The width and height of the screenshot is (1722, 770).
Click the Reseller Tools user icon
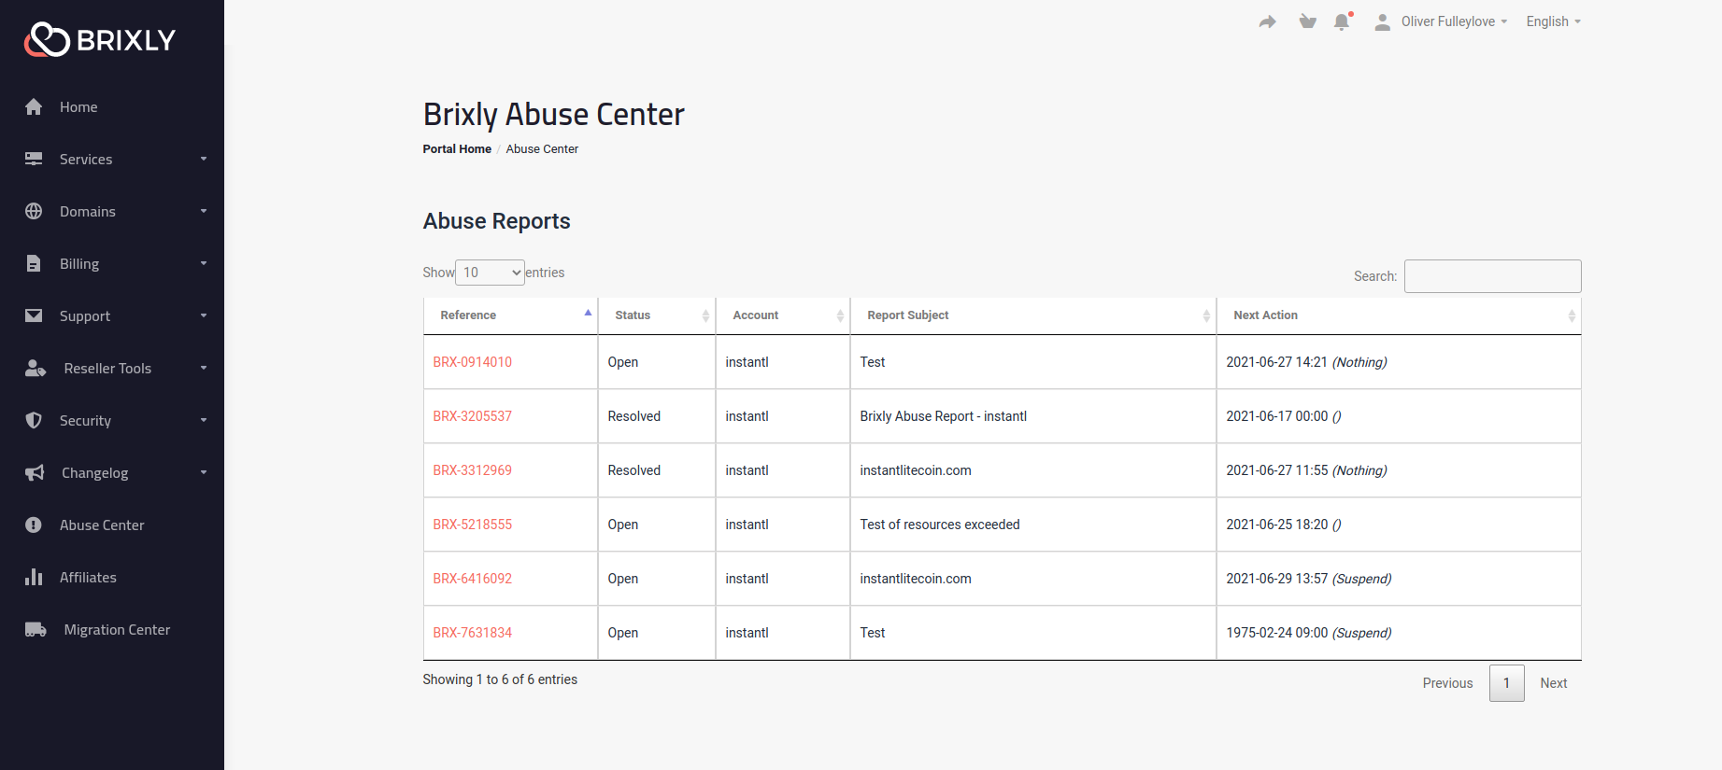(36, 368)
